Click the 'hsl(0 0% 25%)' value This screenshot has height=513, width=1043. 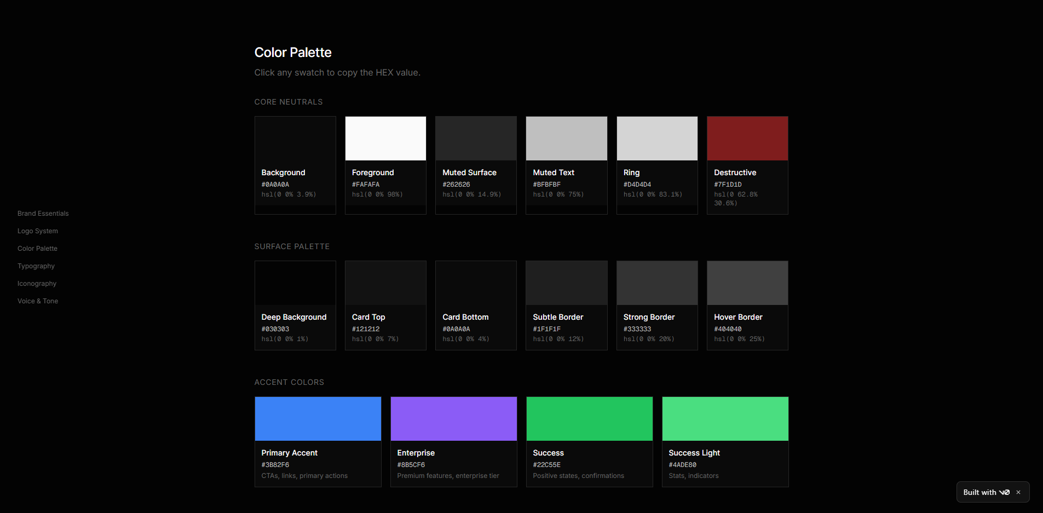(x=739, y=339)
